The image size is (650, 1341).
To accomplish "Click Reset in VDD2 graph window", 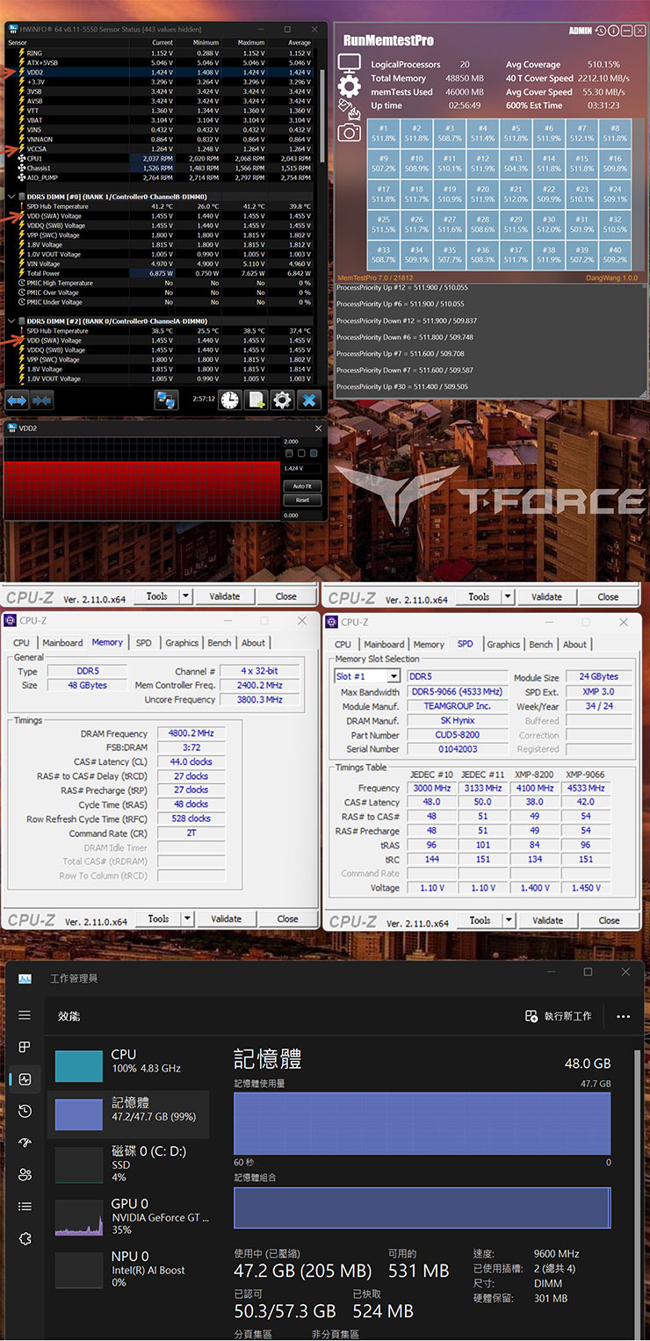I will point(302,500).
